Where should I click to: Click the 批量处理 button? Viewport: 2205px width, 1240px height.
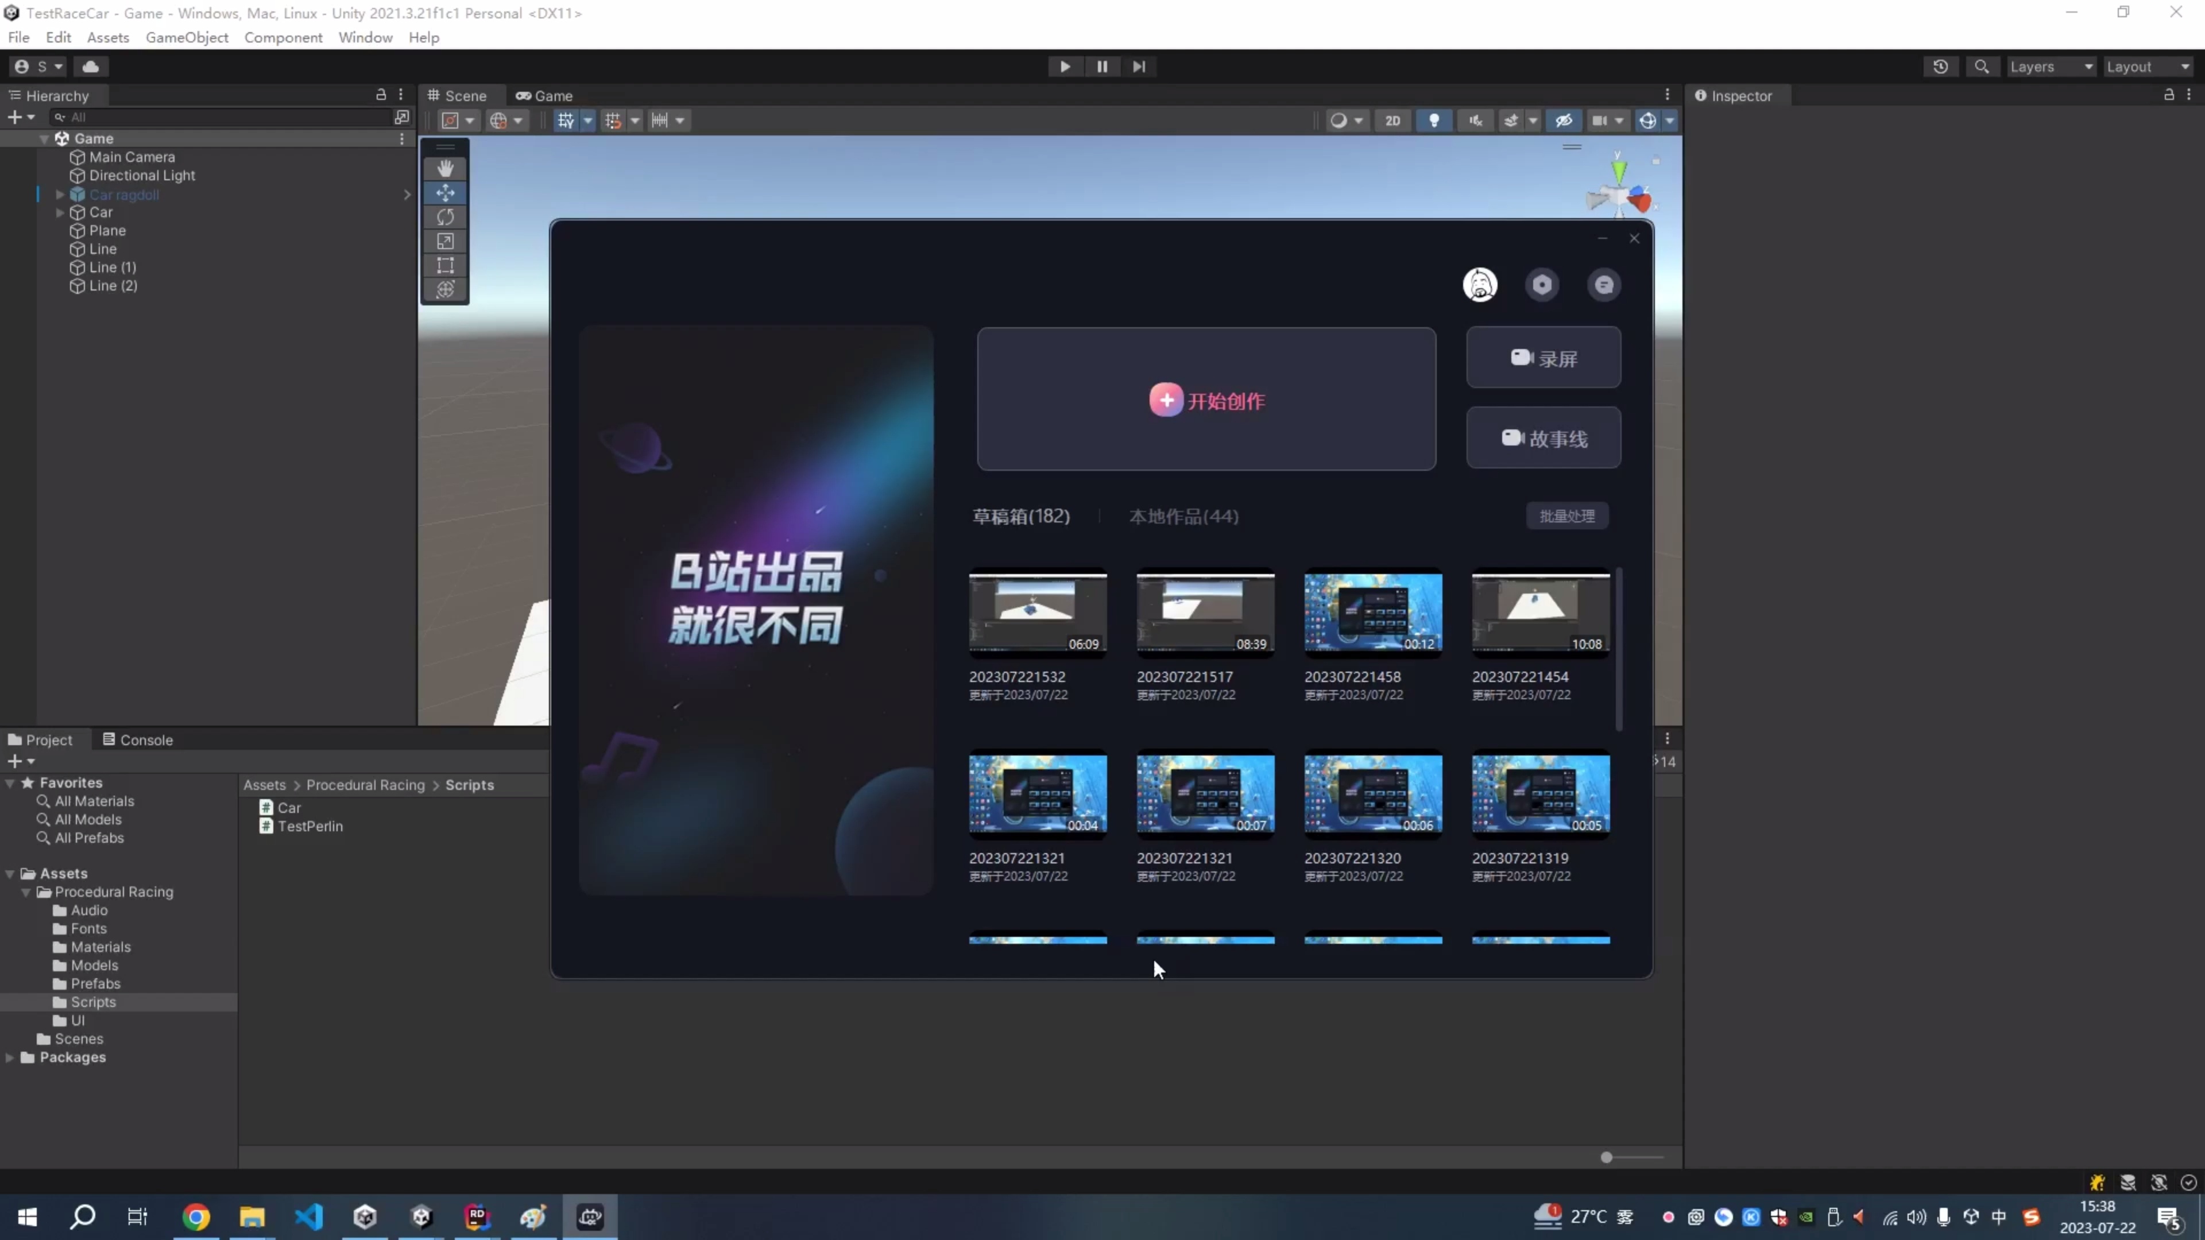1566,515
